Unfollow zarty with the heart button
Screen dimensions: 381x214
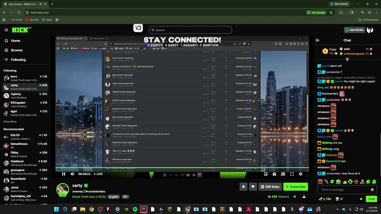[253, 187]
